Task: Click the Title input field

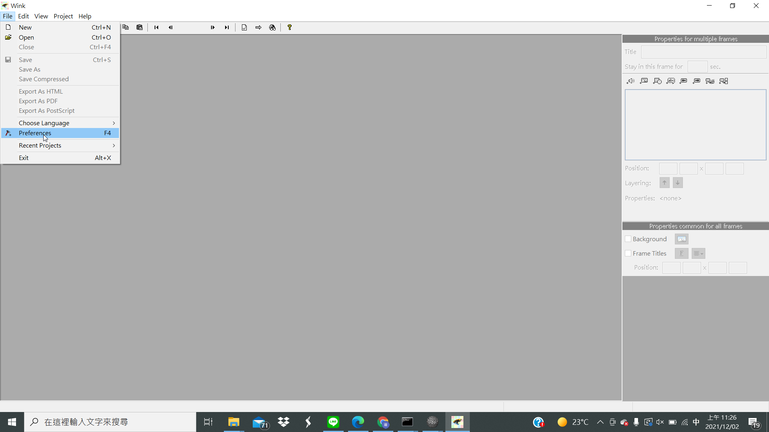Action: coord(704,52)
